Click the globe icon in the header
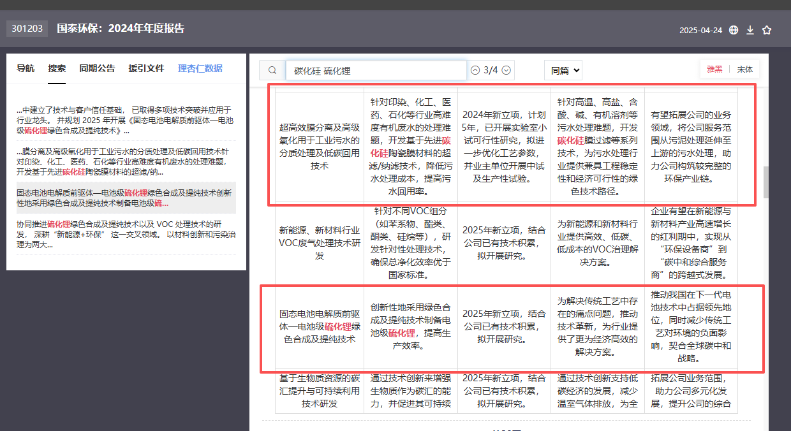The height and width of the screenshot is (431, 791). click(x=734, y=30)
